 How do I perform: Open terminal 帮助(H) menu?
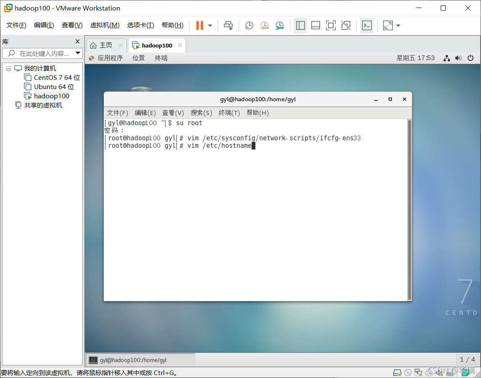[x=258, y=113]
